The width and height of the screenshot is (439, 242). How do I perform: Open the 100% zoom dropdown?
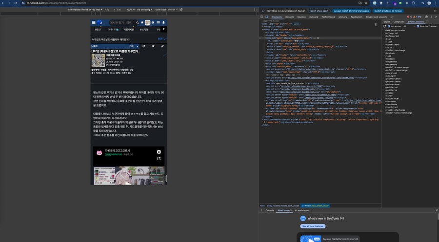point(130,9)
